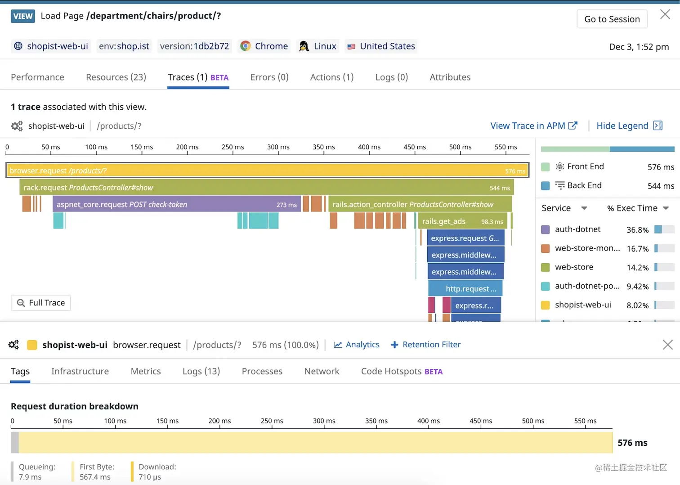
Task: Click the Hide Legend panel icon
Action: pos(658,126)
